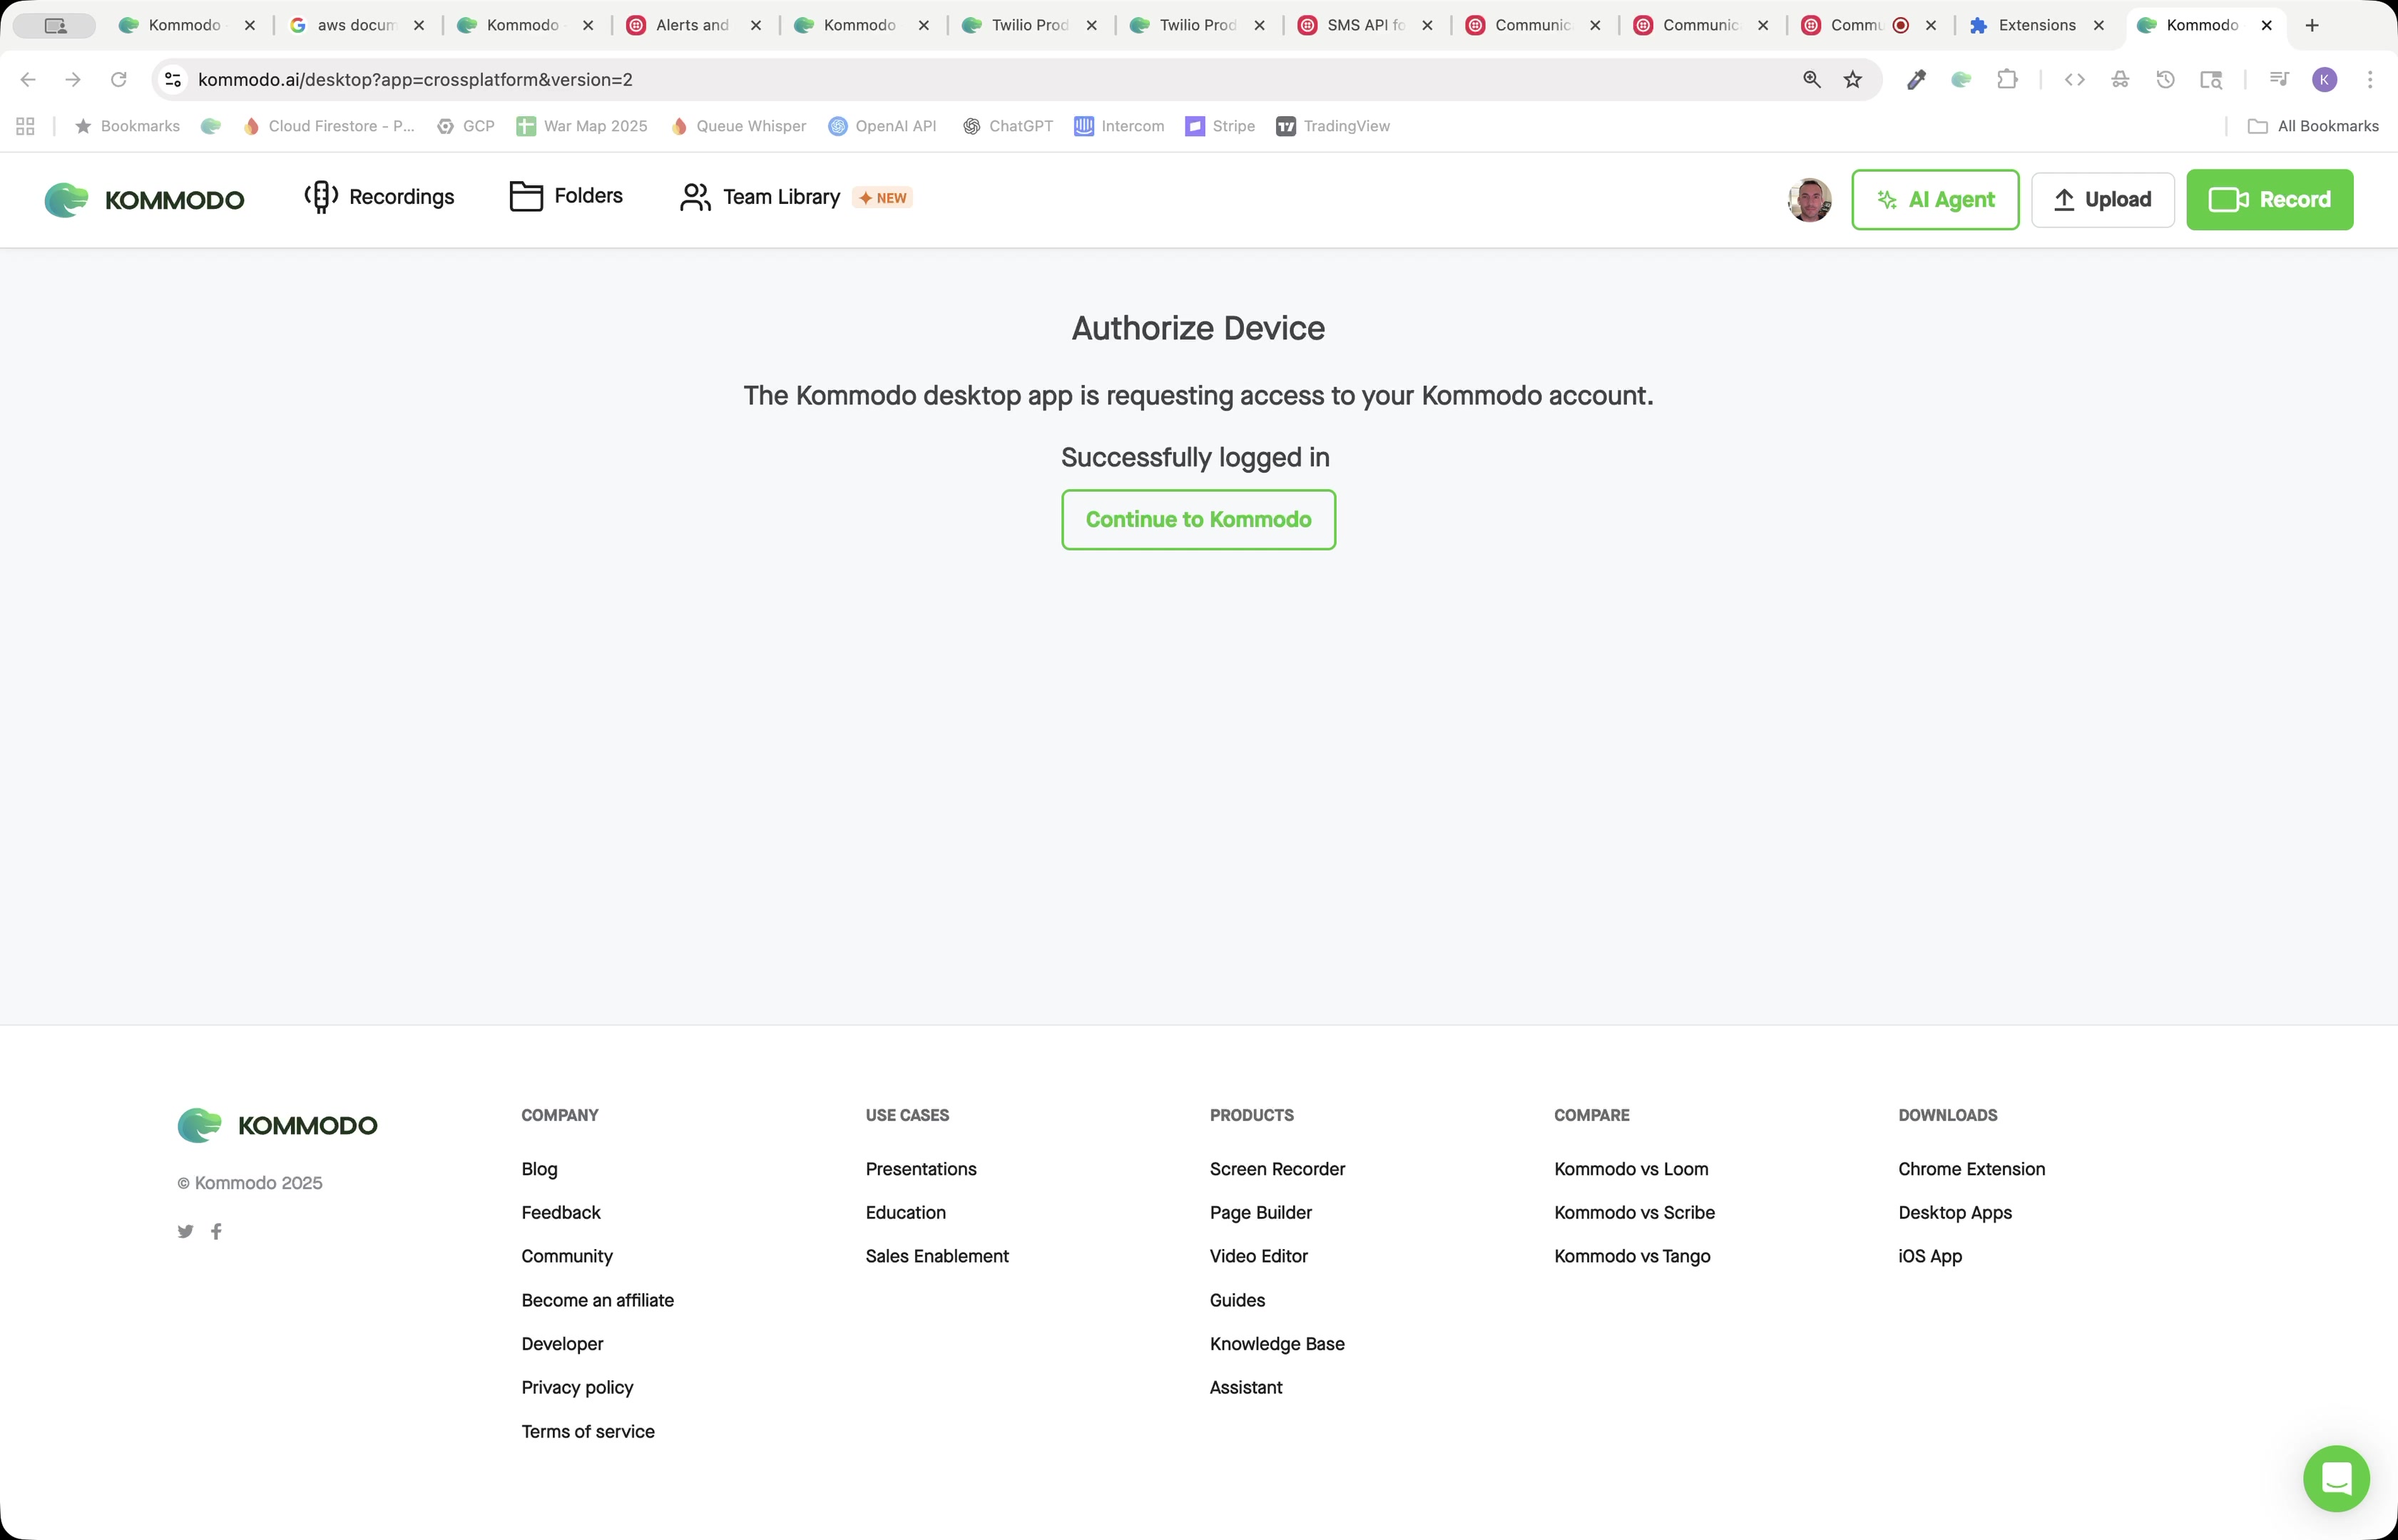The height and width of the screenshot is (1540, 2398).
Task: Click the footer Kommodo logo
Action: point(277,1125)
